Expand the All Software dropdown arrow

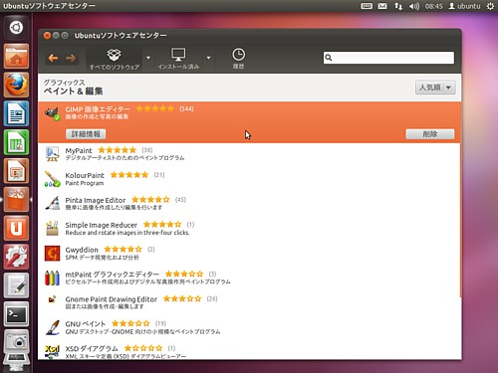148,58
